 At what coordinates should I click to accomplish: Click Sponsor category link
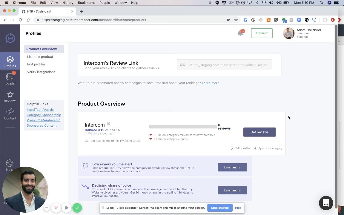268,148
